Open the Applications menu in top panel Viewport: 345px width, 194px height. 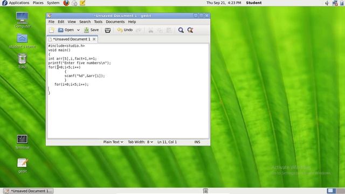[x=16, y=3]
